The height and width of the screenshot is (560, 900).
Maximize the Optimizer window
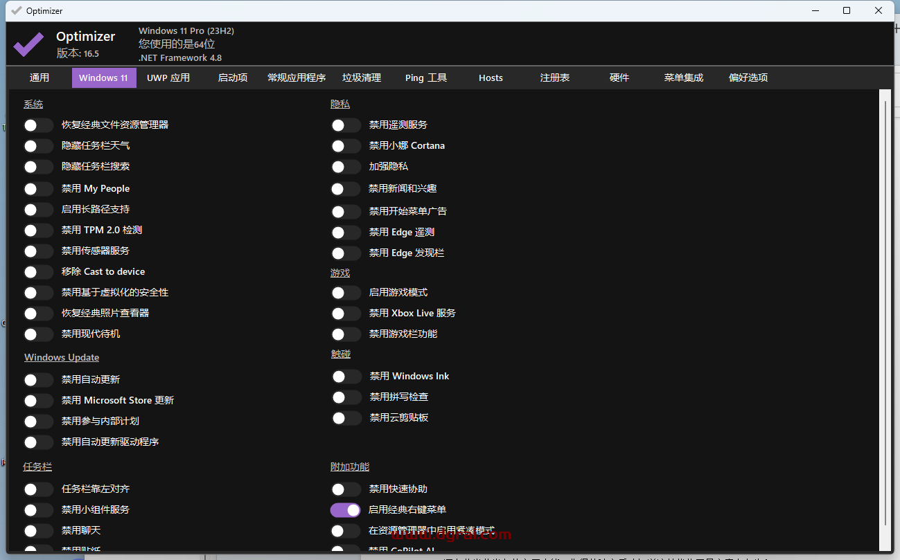tap(847, 10)
